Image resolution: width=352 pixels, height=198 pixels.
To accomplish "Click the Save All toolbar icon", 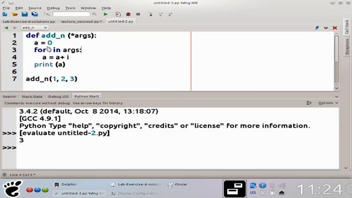I will click(35, 14).
